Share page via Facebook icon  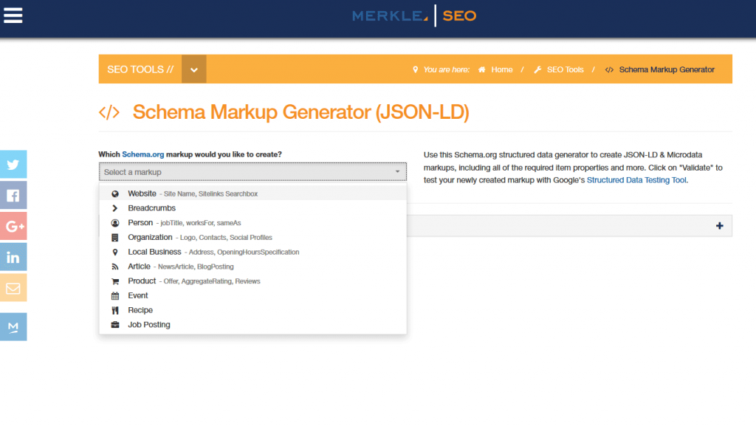(x=13, y=195)
